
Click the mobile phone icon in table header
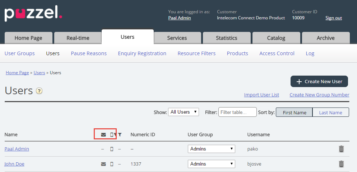[x=112, y=135]
